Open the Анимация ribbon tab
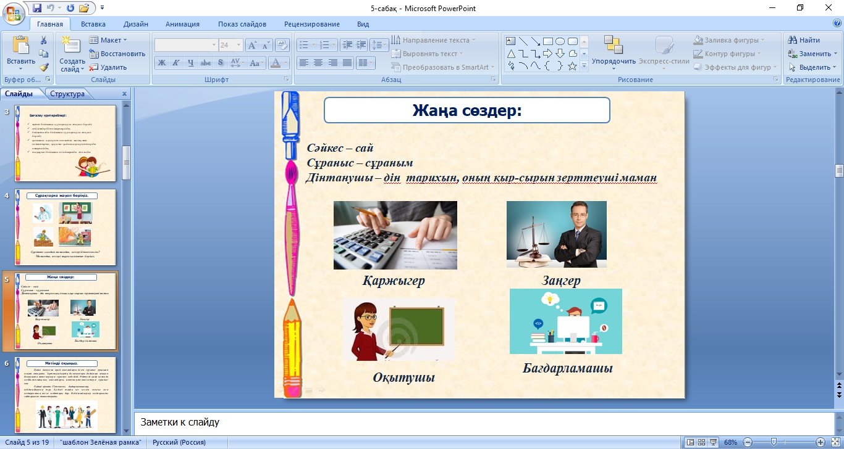 (182, 24)
